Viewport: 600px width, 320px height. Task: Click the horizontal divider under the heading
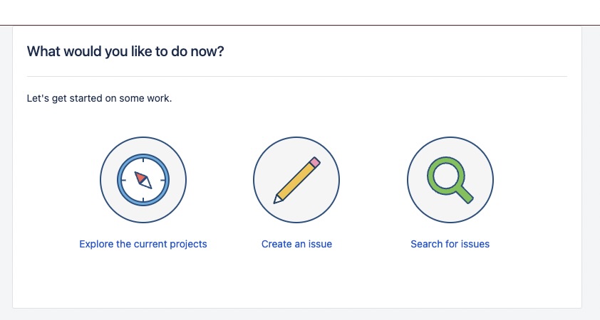[296, 76]
